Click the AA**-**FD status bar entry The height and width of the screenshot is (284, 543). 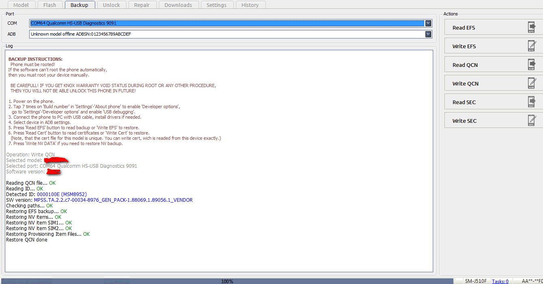point(532,281)
